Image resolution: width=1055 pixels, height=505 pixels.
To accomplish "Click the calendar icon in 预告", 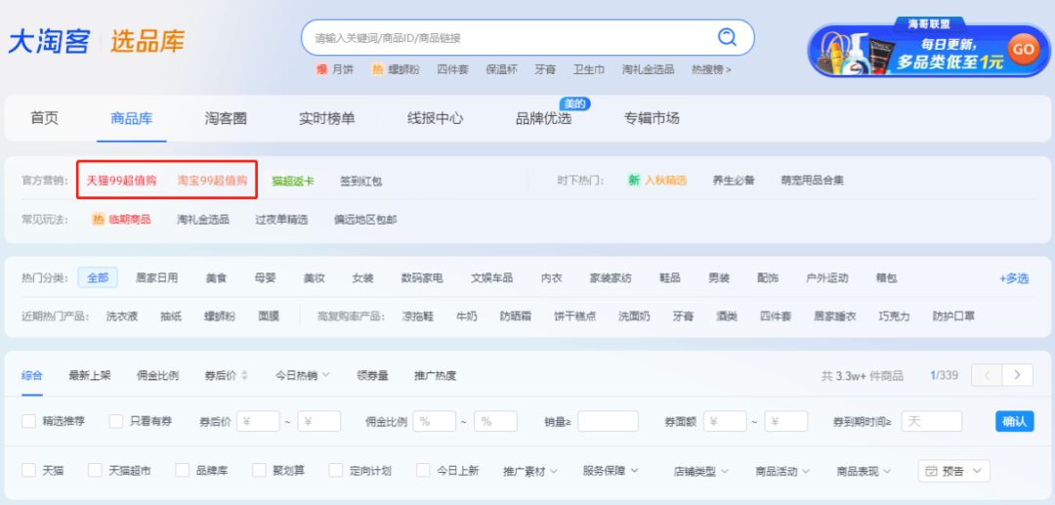I will pyautogui.click(x=932, y=472).
